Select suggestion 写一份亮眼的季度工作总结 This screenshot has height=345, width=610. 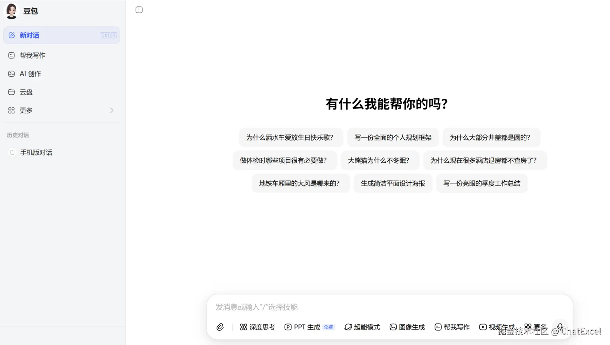[x=481, y=183]
